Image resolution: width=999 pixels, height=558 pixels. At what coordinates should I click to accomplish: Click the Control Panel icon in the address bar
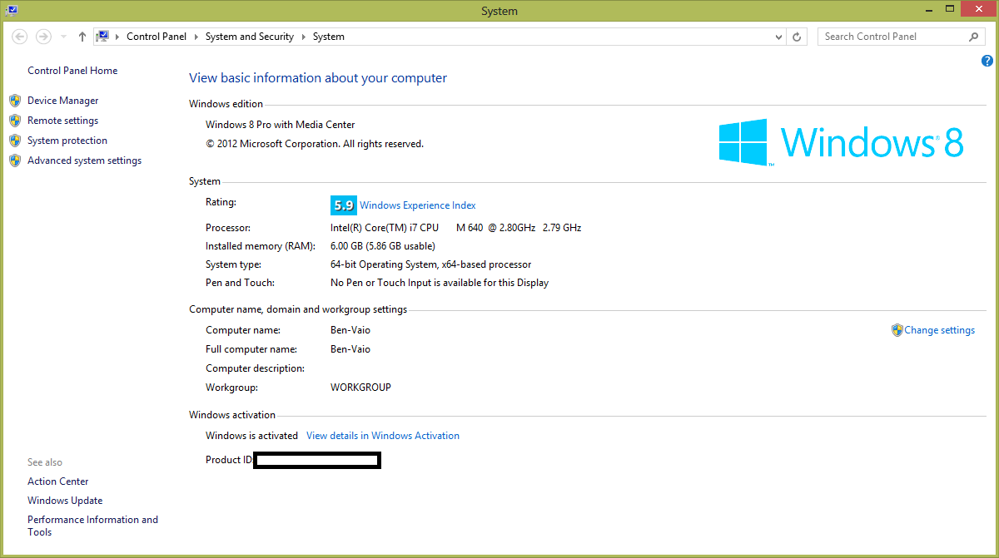tap(103, 36)
